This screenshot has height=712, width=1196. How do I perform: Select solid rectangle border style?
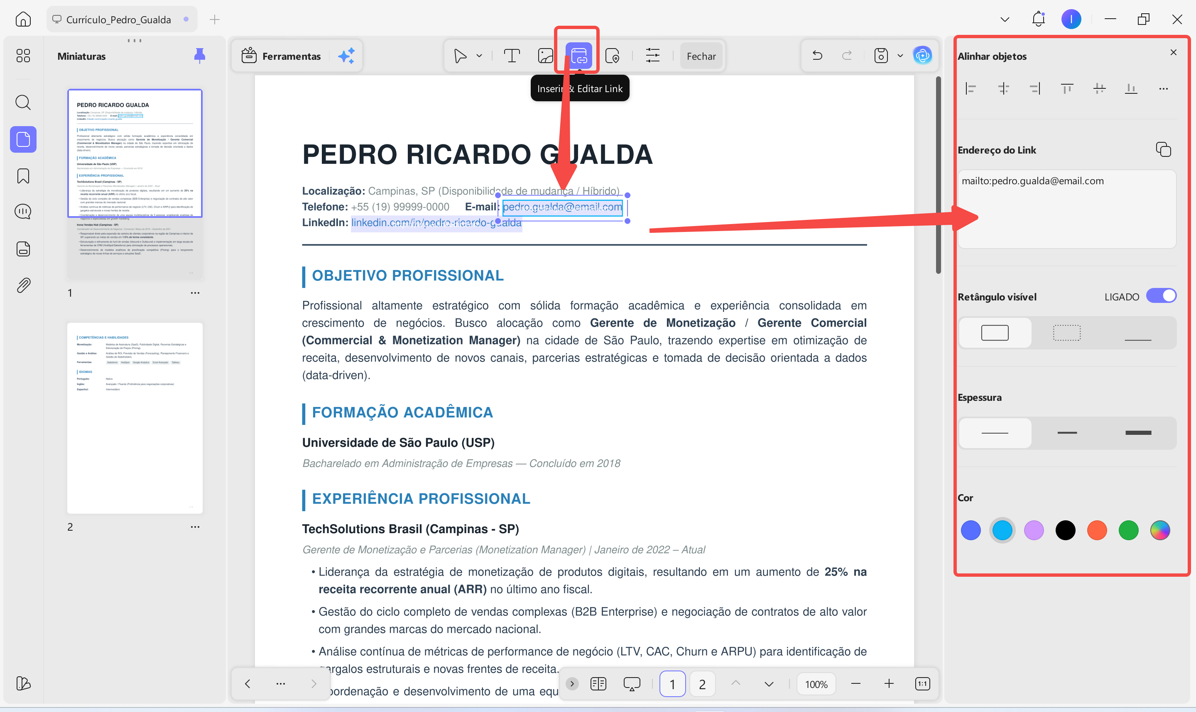pyautogui.click(x=995, y=332)
